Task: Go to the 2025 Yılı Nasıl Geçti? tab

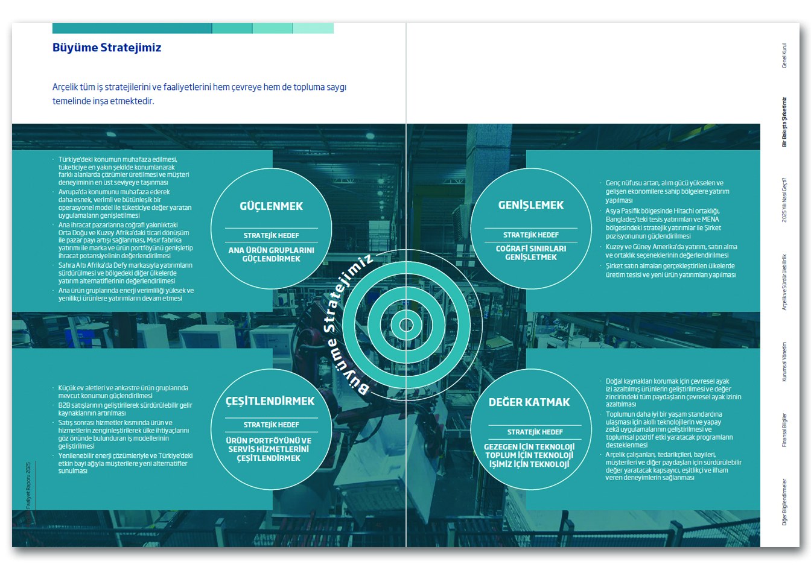Action: (x=784, y=200)
